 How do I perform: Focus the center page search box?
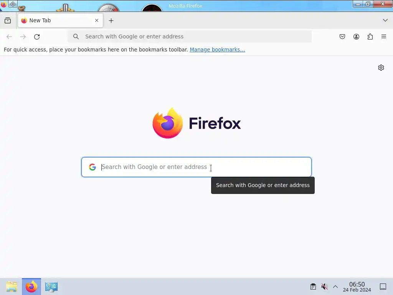click(x=196, y=167)
